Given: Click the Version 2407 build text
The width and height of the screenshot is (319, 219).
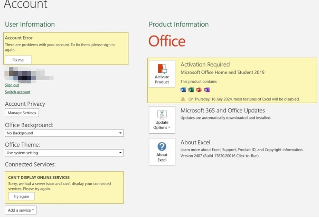Looking at the screenshot, I should [219, 156].
